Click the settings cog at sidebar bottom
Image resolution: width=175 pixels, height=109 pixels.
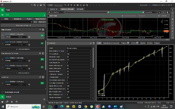12,102
